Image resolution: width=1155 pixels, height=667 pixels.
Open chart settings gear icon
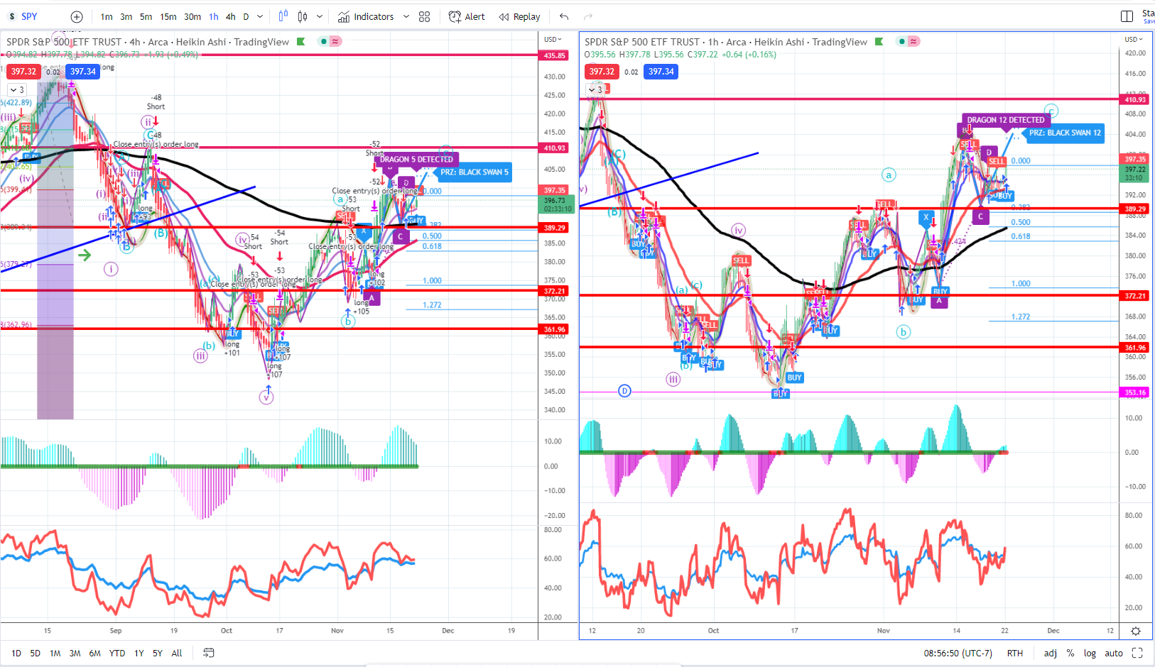1136,631
